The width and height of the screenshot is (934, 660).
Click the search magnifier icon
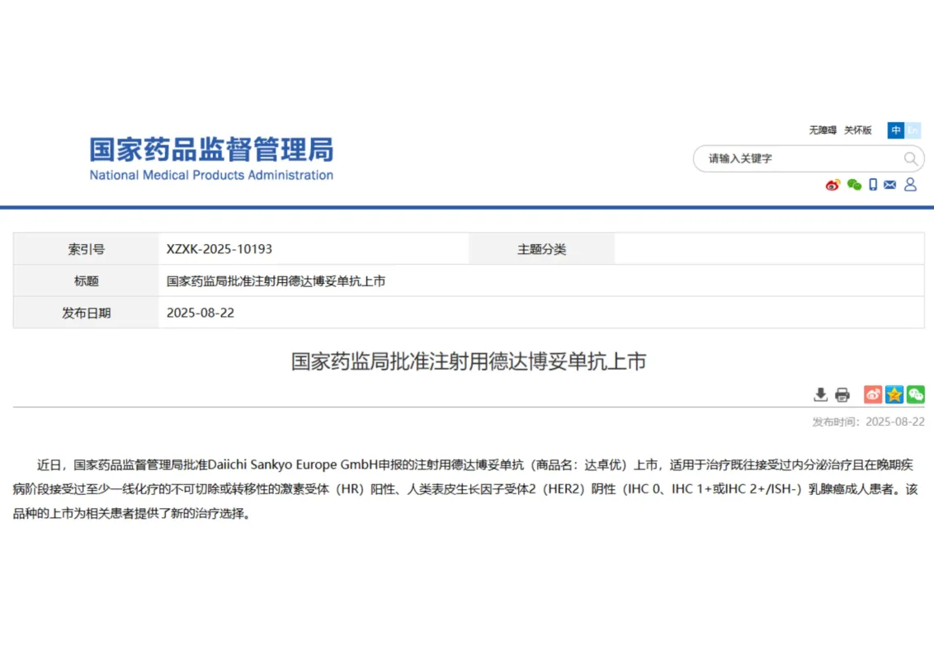911,158
